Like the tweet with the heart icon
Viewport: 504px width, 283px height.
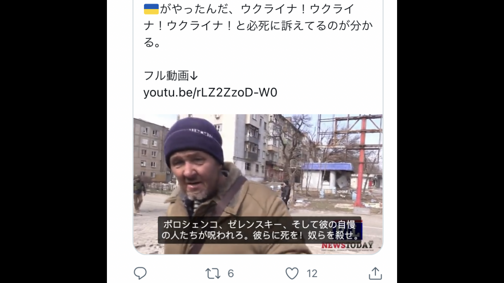(x=292, y=273)
